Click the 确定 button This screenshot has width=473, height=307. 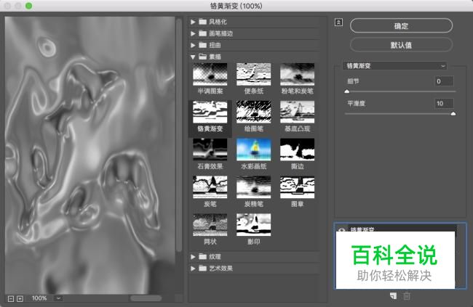(x=401, y=26)
